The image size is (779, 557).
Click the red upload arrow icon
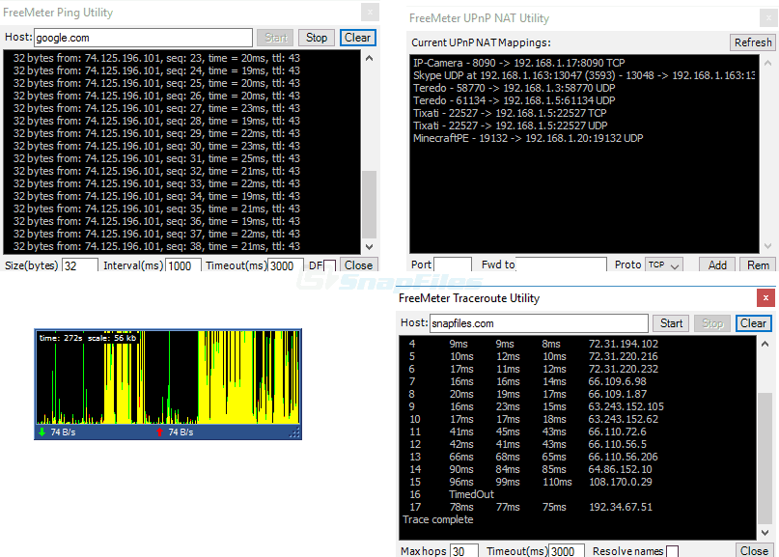tap(160, 432)
